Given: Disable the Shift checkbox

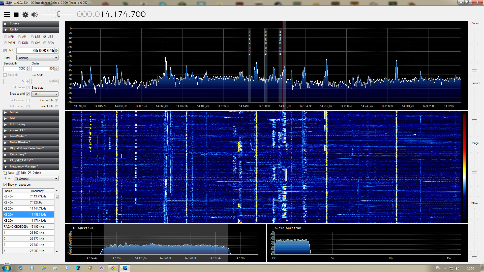Looking at the screenshot, I should click(x=5, y=50).
